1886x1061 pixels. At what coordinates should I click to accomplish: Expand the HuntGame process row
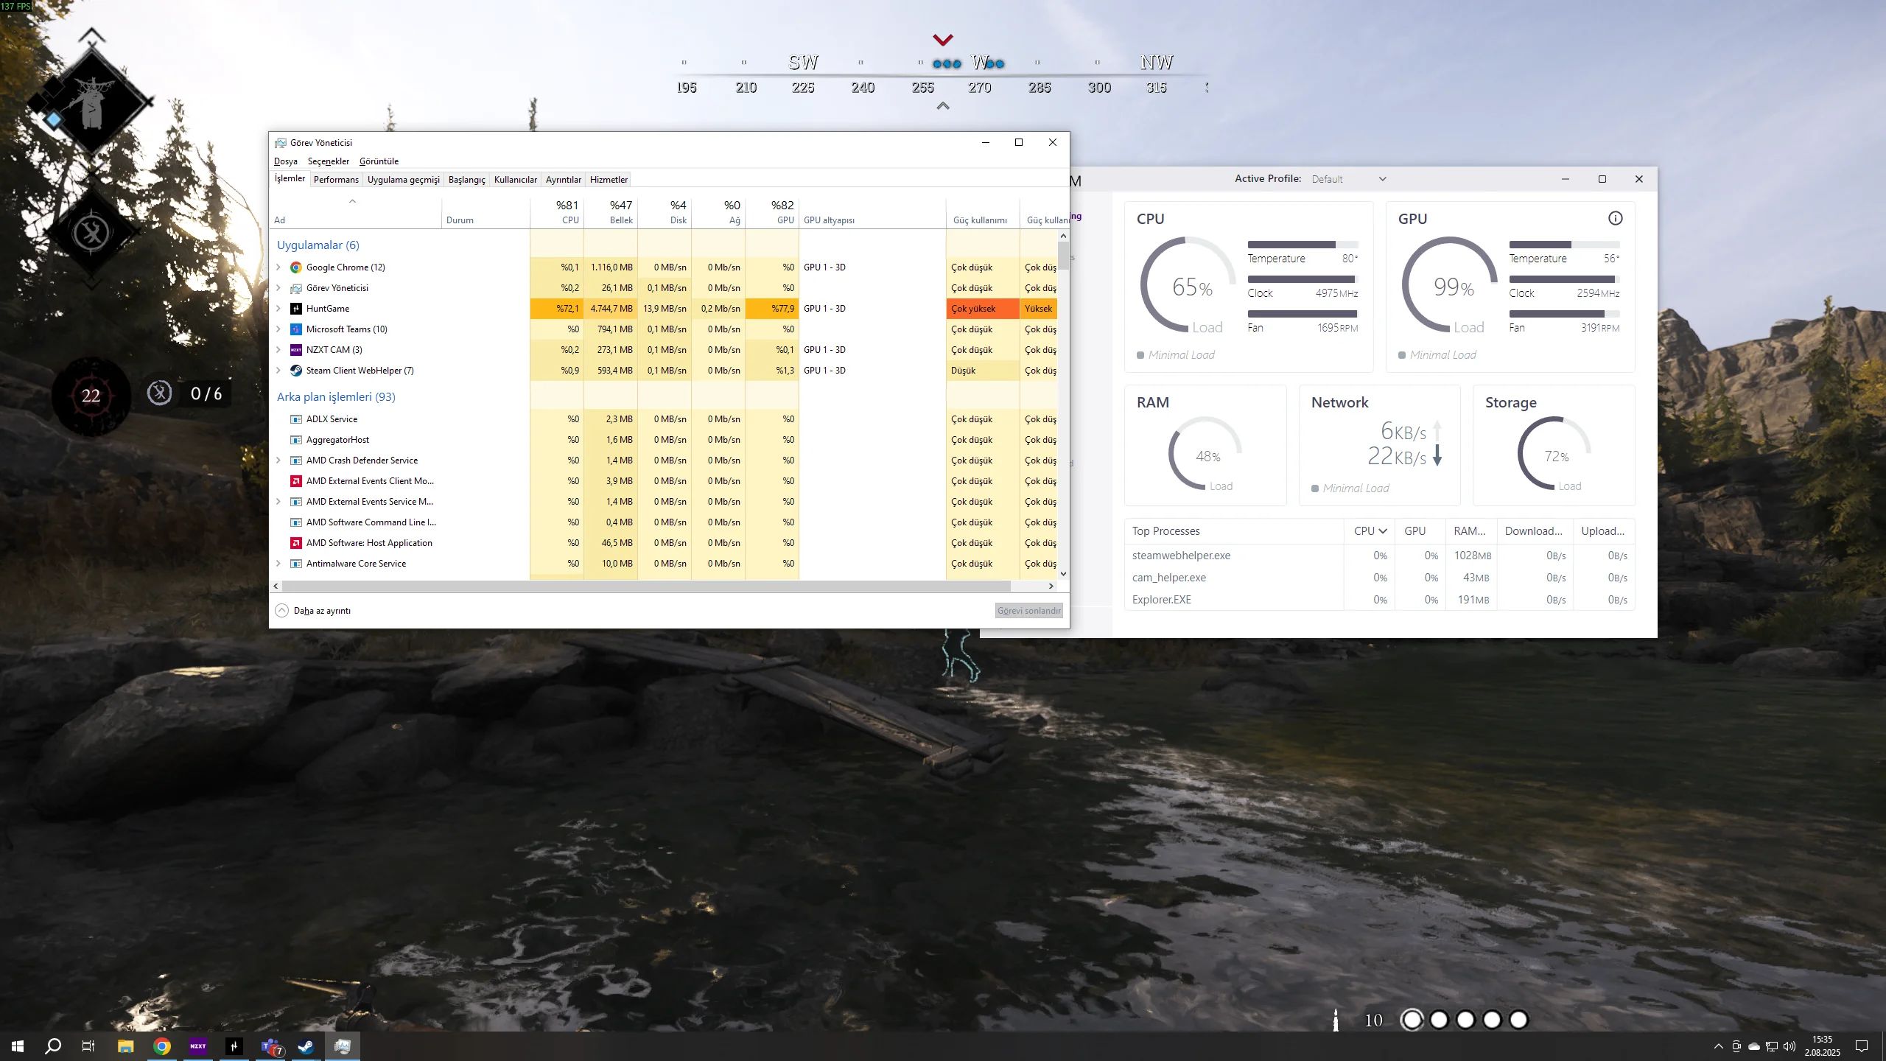278,309
